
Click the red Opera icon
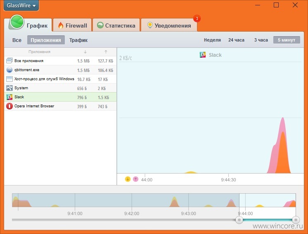click(x=9, y=106)
